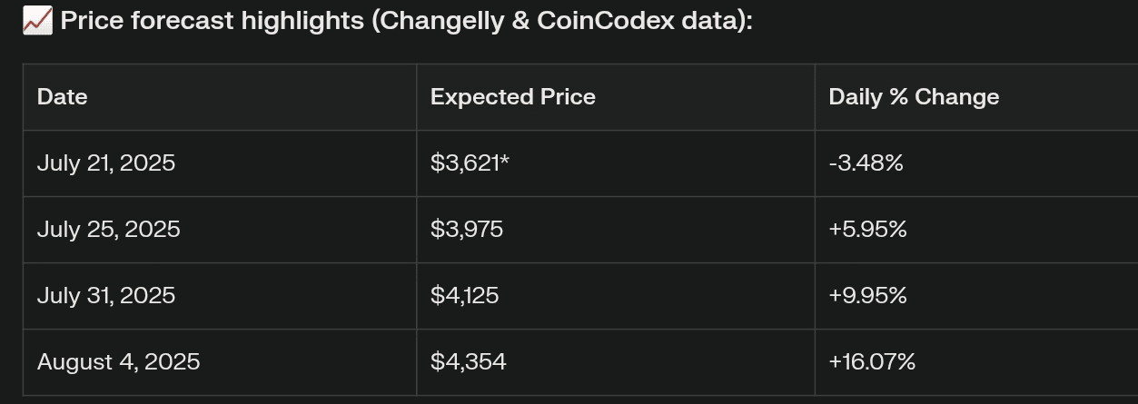Click the chart emoji icon in heading
This screenshot has width=1138, height=404.
[x=37, y=21]
